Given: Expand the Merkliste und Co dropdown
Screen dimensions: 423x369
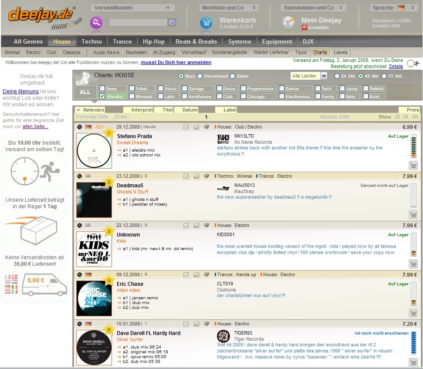Looking at the screenshot, I should [x=229, y=7].
